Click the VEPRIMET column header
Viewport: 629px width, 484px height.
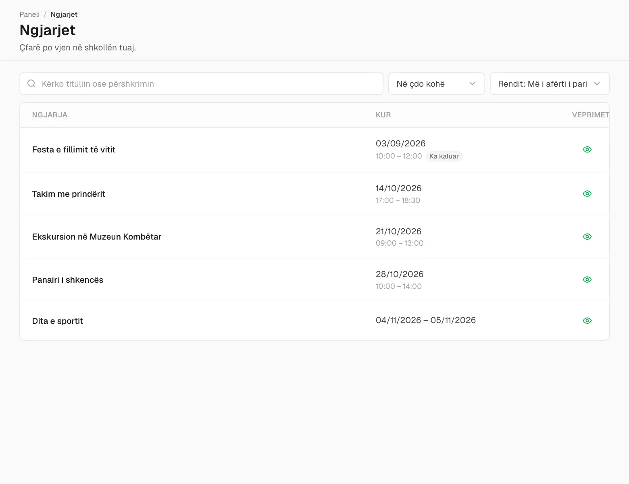coord(590,115)
